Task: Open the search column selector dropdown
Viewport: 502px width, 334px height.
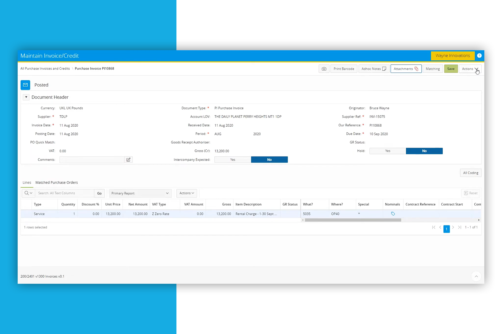Action: coord(28,193)
